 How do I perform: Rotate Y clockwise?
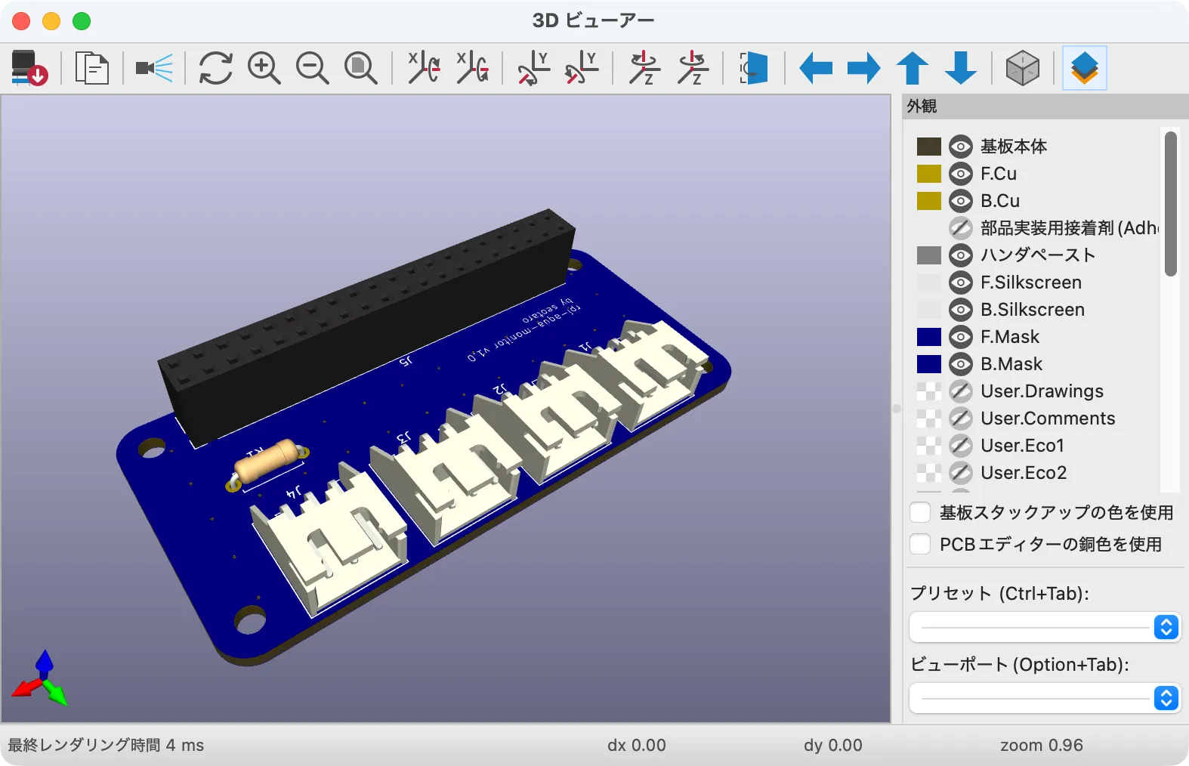click(x=533, y=68)
